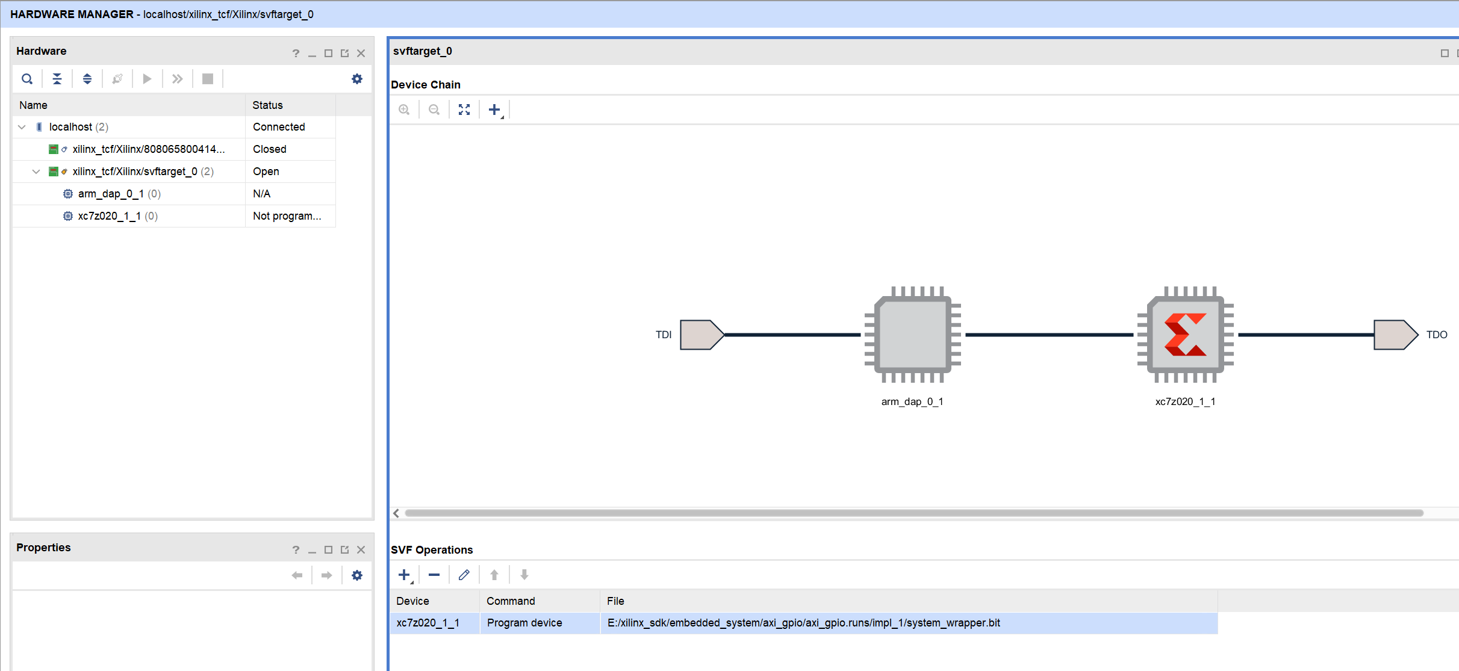1459x671 pixels.
Task: Collapse the localhost tree node
Action: (x=22, y=127)
